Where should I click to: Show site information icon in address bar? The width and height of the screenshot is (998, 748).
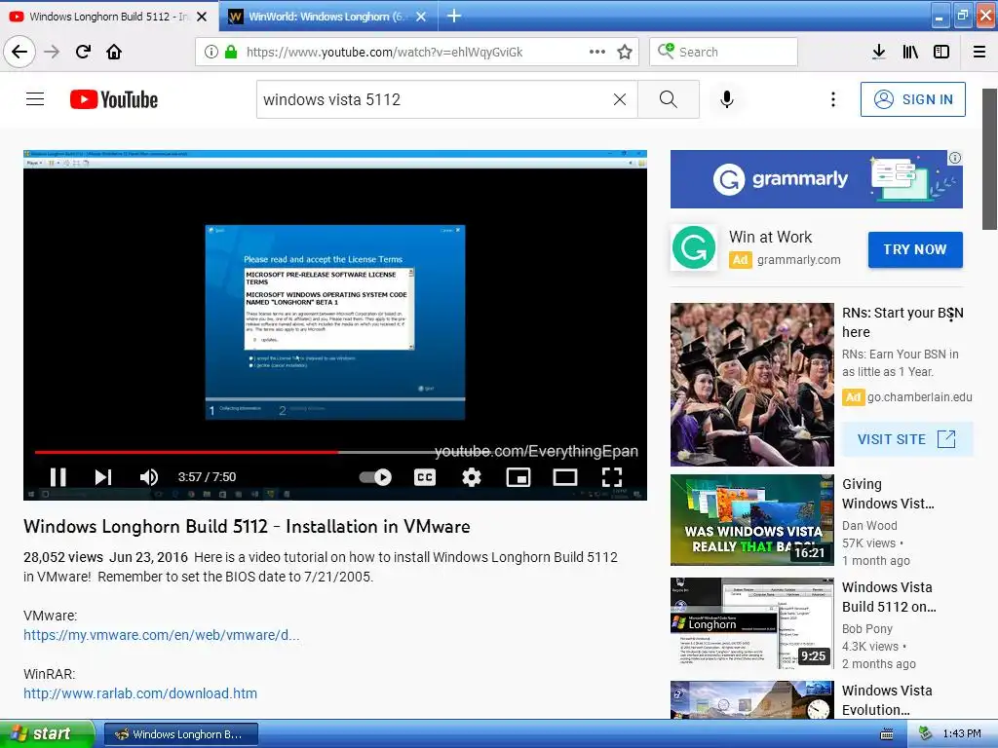click(211, 52)
